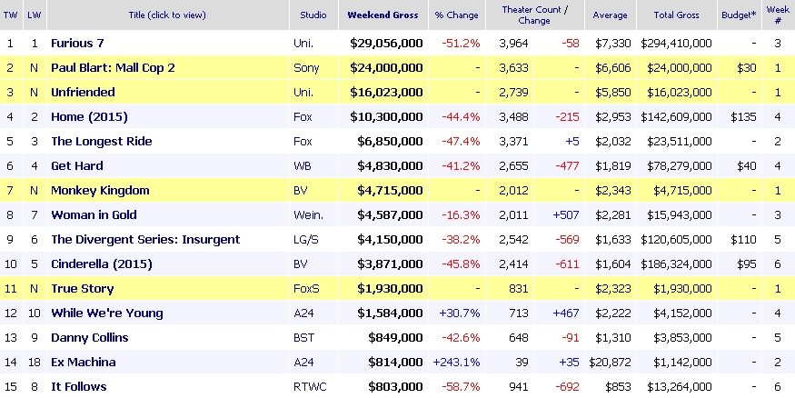Click Theater Count / Change header
Image resolution: width=795 pixels, height=398 pixels.
pyautogui.click(x=534, y=15)
